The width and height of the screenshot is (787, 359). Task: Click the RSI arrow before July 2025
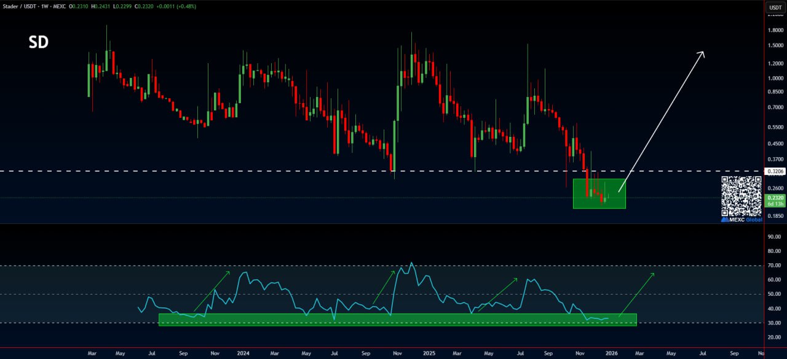[497, 294]
